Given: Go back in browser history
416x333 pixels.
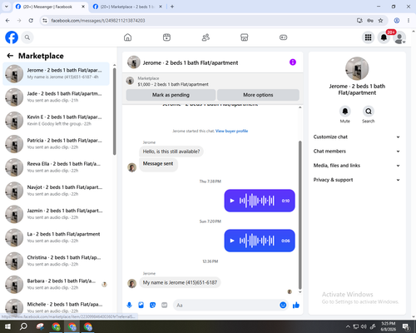Looking at the screenshot, I should click(x=7, y=21).
